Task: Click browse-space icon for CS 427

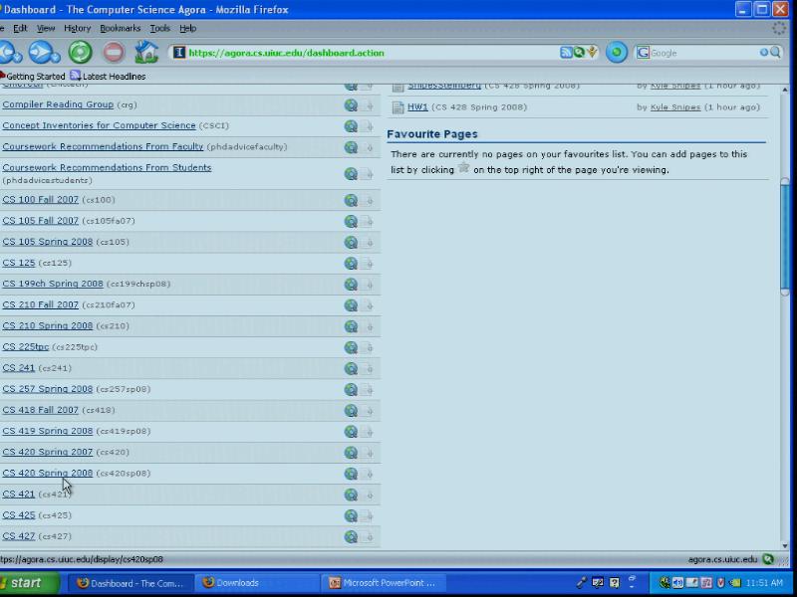Action: coord(351,536)
